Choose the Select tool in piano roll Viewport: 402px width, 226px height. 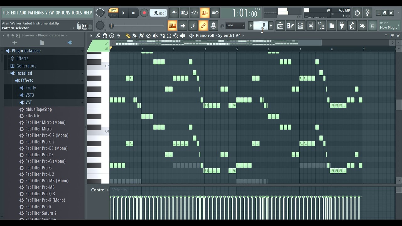[x=169, y=35]
